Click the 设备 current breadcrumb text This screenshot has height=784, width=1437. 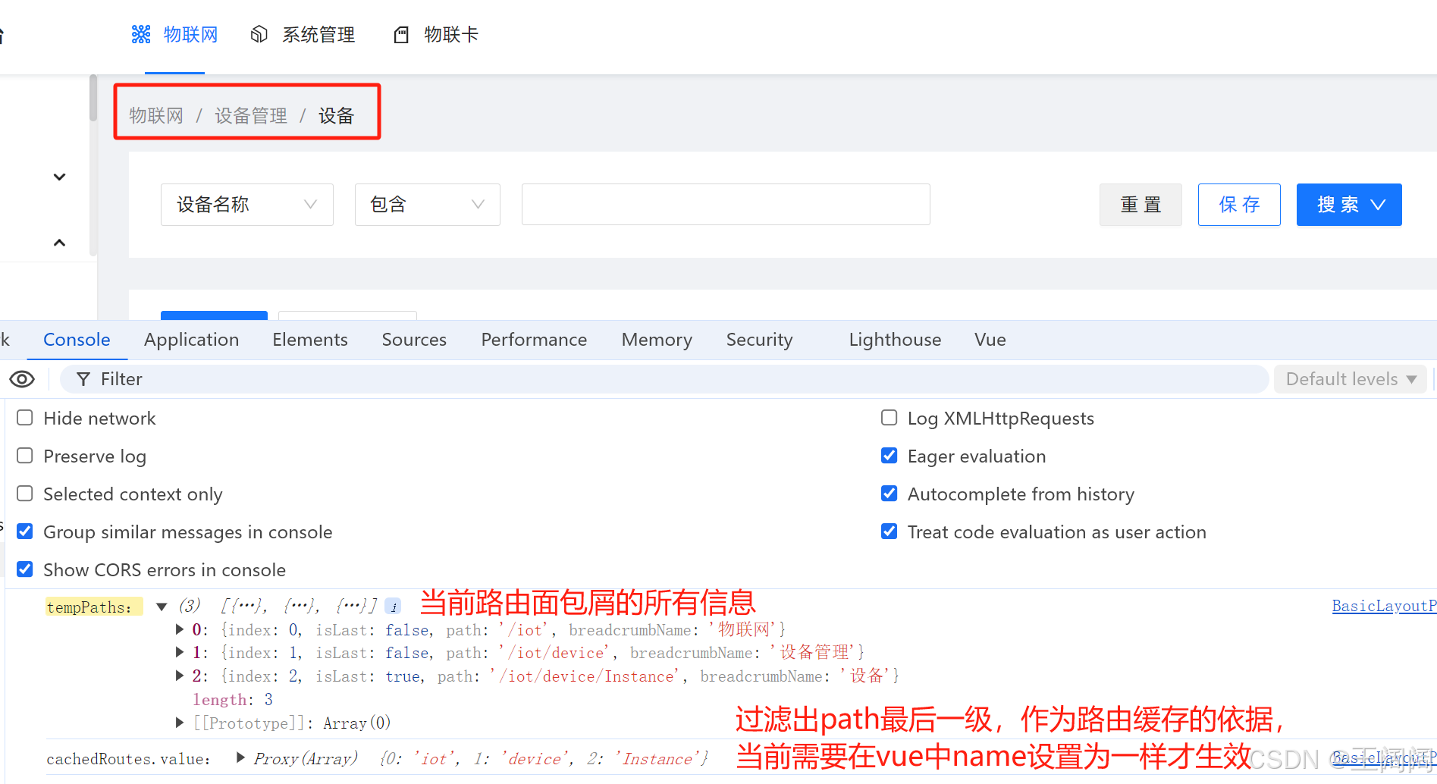337,115
